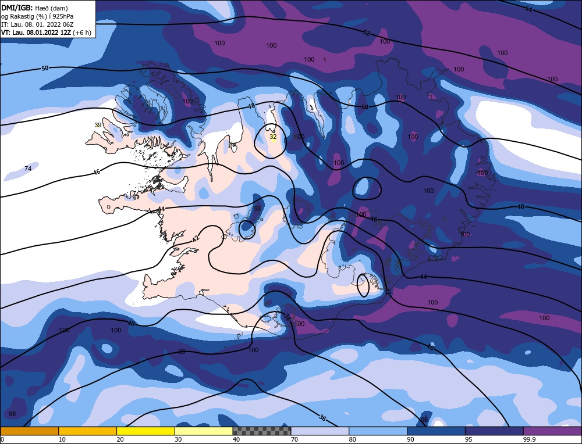Click the "(+6 h)" forecast offset text
The height and width of the screenshot is (444, 582).
[x=81, y=33]
